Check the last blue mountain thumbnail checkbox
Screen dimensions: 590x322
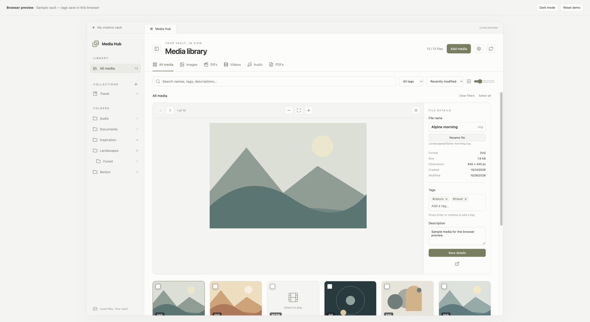pos(444,286)
